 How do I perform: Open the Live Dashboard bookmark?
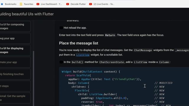pos(49,4)
